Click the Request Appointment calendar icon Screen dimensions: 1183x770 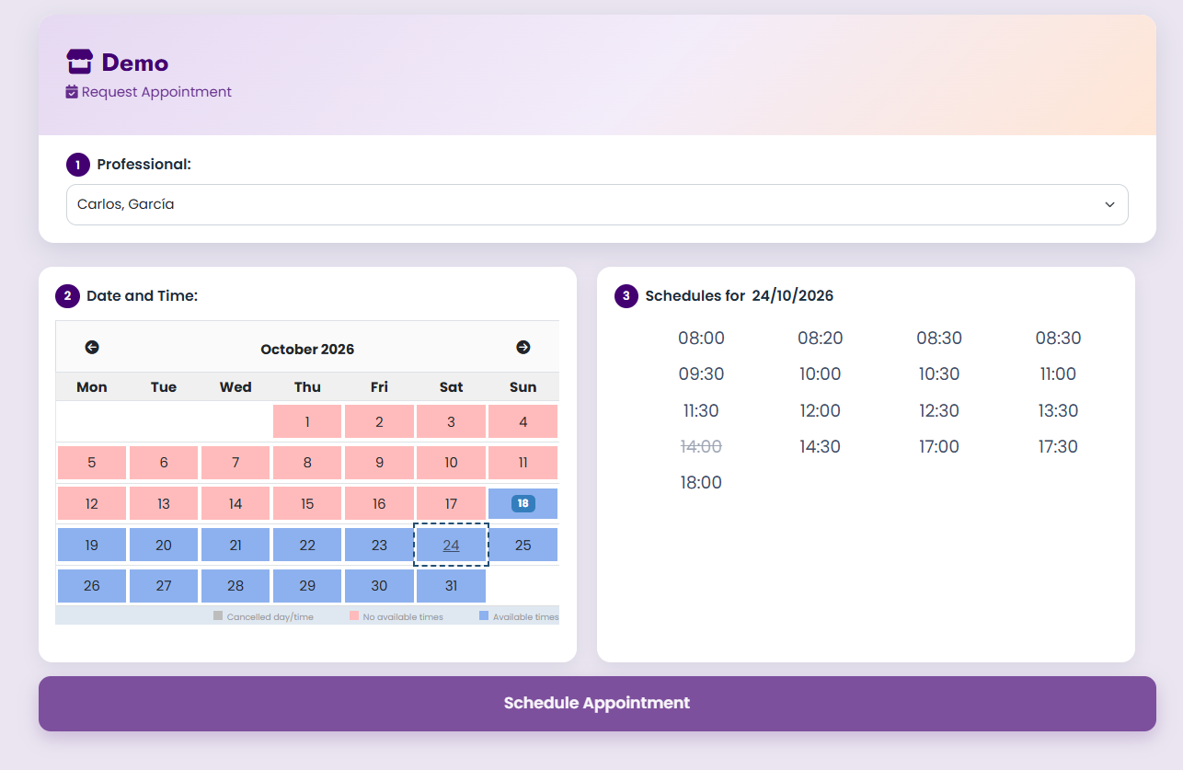[72, 92]
